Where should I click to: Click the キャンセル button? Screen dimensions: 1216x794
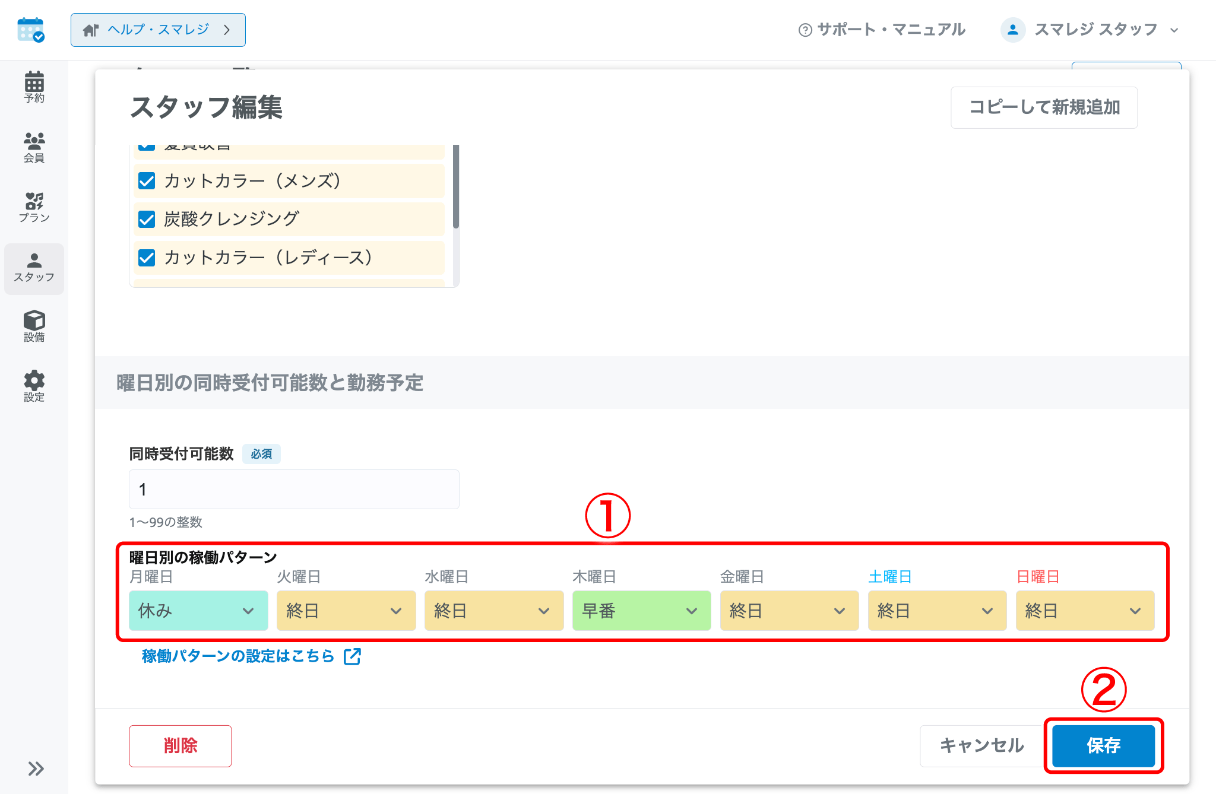[981, 745]
